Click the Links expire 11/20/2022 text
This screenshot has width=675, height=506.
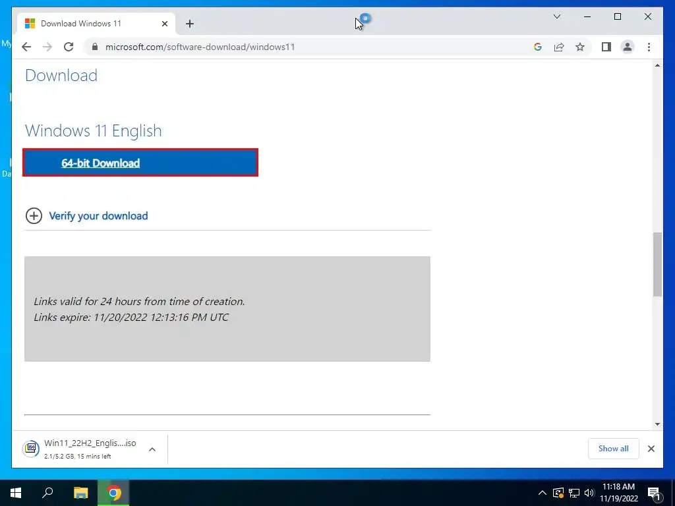coord(131,317)
